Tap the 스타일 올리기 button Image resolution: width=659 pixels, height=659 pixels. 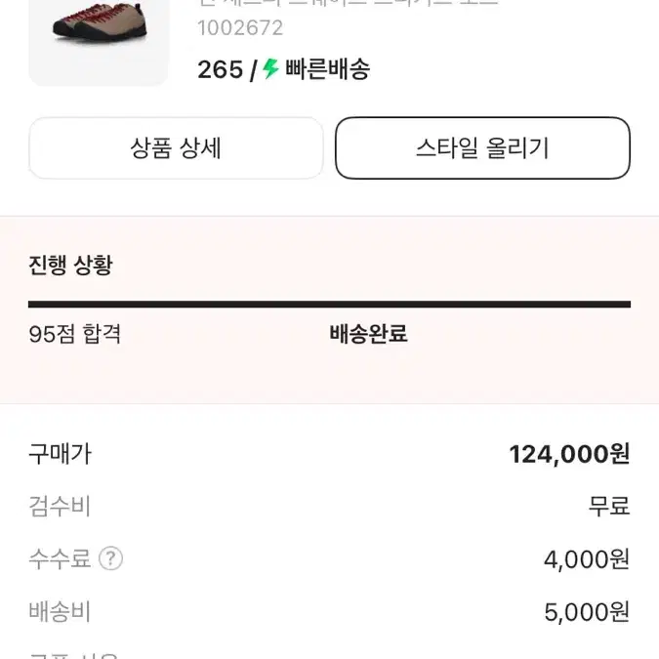click(482, 148)
